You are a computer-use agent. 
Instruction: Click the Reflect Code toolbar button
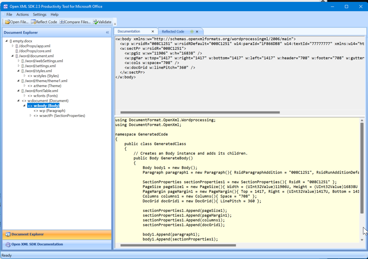pyautogui.click(x=44, y=22)
